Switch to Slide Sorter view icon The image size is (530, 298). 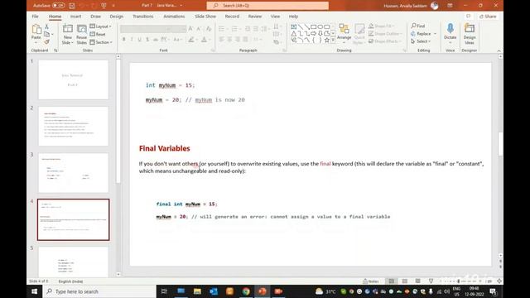click(405, 281)
